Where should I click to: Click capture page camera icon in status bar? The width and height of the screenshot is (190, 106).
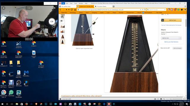(x=155, y=99)
